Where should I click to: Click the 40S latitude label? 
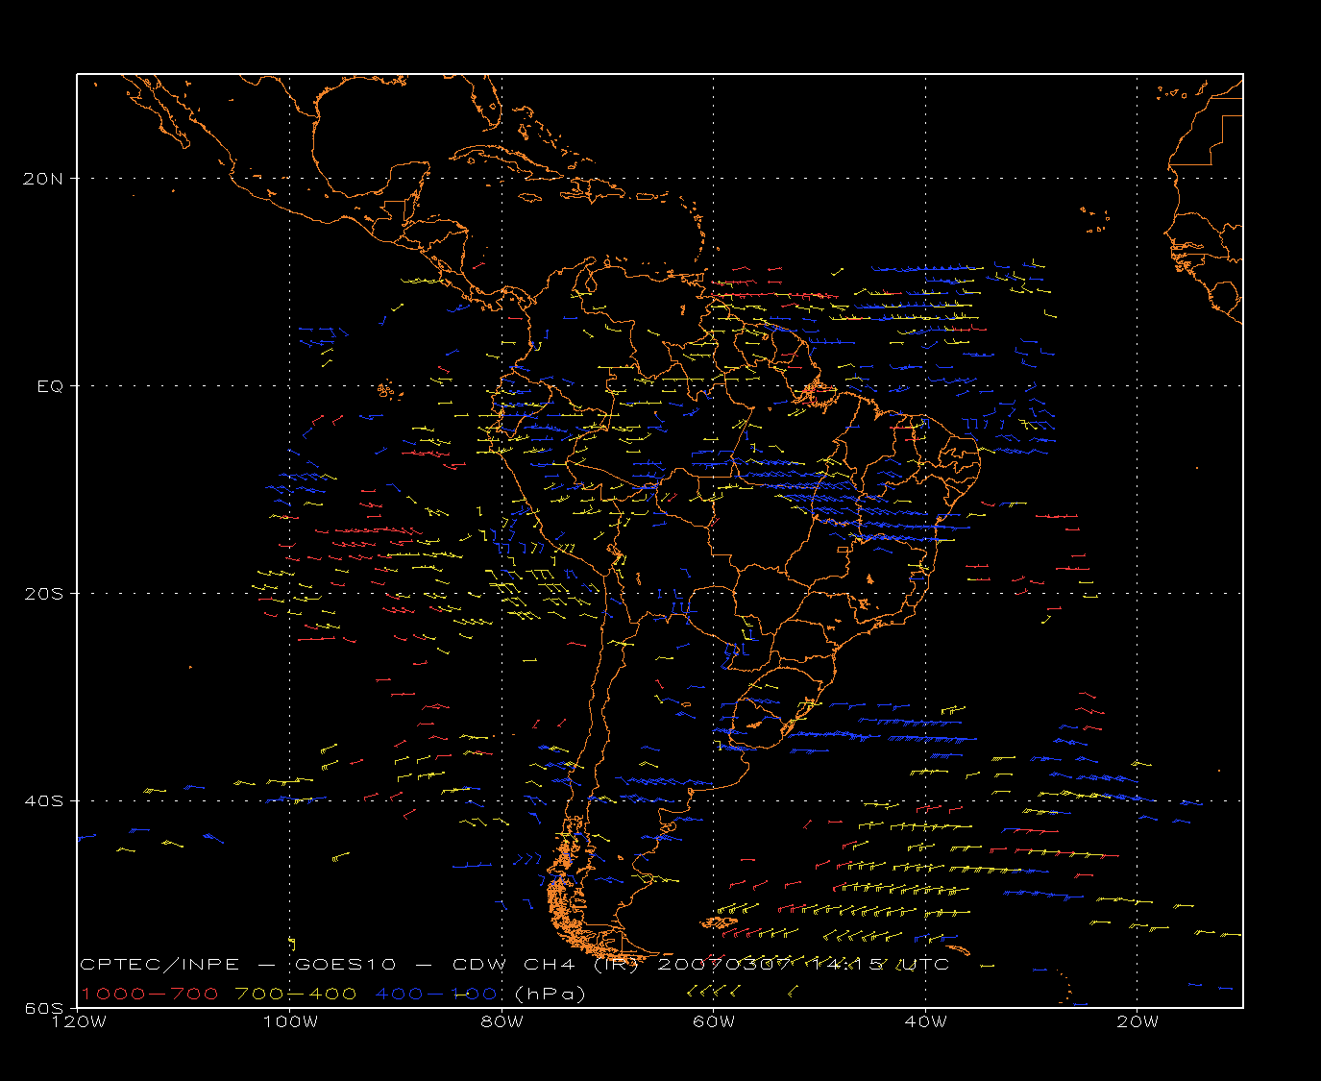[42, 801]
